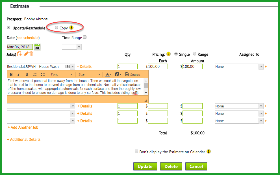Image resolution: width=280 pixels, height=175 pixels.
Task: Open the Pricing help question-mark icon
Action: 168,54
